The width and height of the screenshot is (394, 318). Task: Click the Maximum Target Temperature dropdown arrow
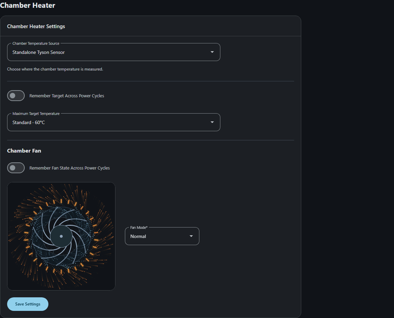212,122
